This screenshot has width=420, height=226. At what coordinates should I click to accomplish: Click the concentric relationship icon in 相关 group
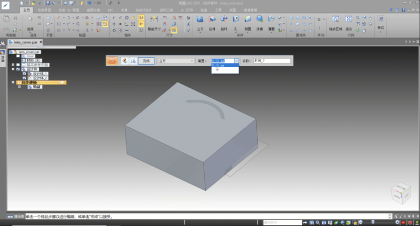127,18
